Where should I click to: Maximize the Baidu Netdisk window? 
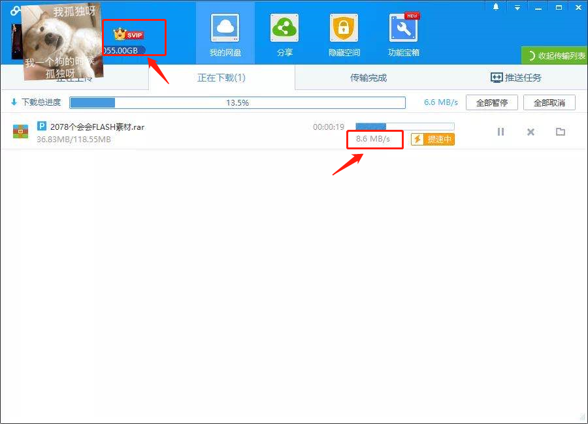559,7
